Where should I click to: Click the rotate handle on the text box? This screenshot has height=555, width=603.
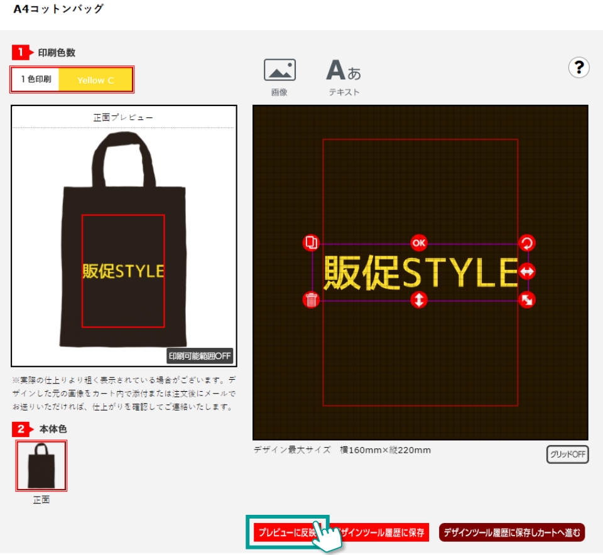[x=527, y=243]
